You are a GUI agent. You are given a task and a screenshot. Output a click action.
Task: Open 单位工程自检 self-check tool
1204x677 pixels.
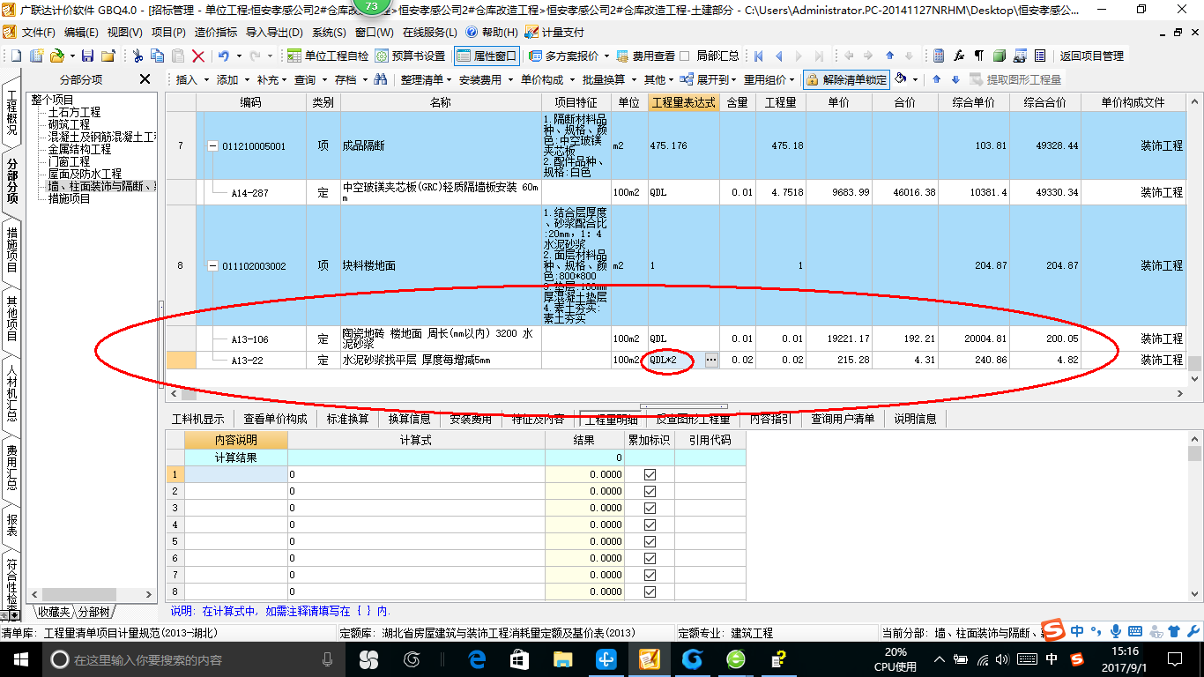[x=328, y=56]
